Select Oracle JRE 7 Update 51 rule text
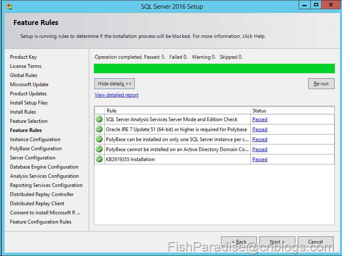Screen dimensions: 342x256 coord(176,129)
